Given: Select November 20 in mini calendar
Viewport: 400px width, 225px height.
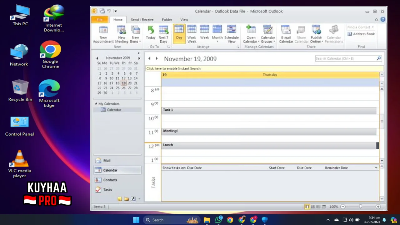Looking at the screenshot, I should [x=130, y=83].
